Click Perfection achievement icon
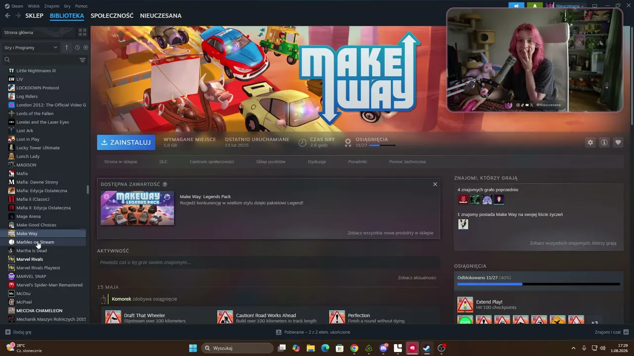Image resolution: width=634 pixels, height=356 pixels. coord(337,317)
